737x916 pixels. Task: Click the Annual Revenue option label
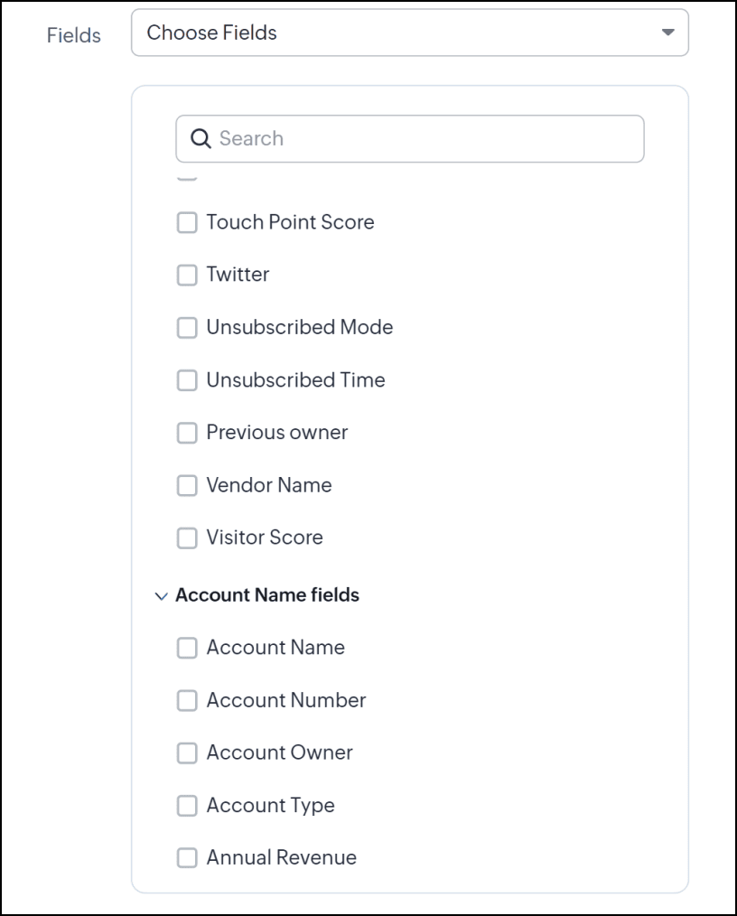282,857
